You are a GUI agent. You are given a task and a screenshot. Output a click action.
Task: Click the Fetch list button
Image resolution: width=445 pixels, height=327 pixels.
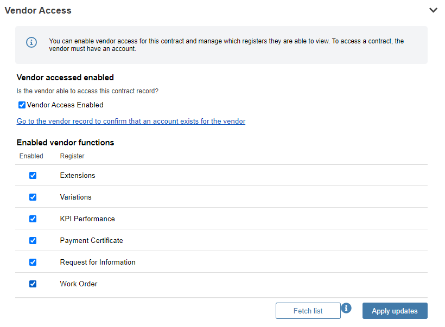[x=308, y=311]
